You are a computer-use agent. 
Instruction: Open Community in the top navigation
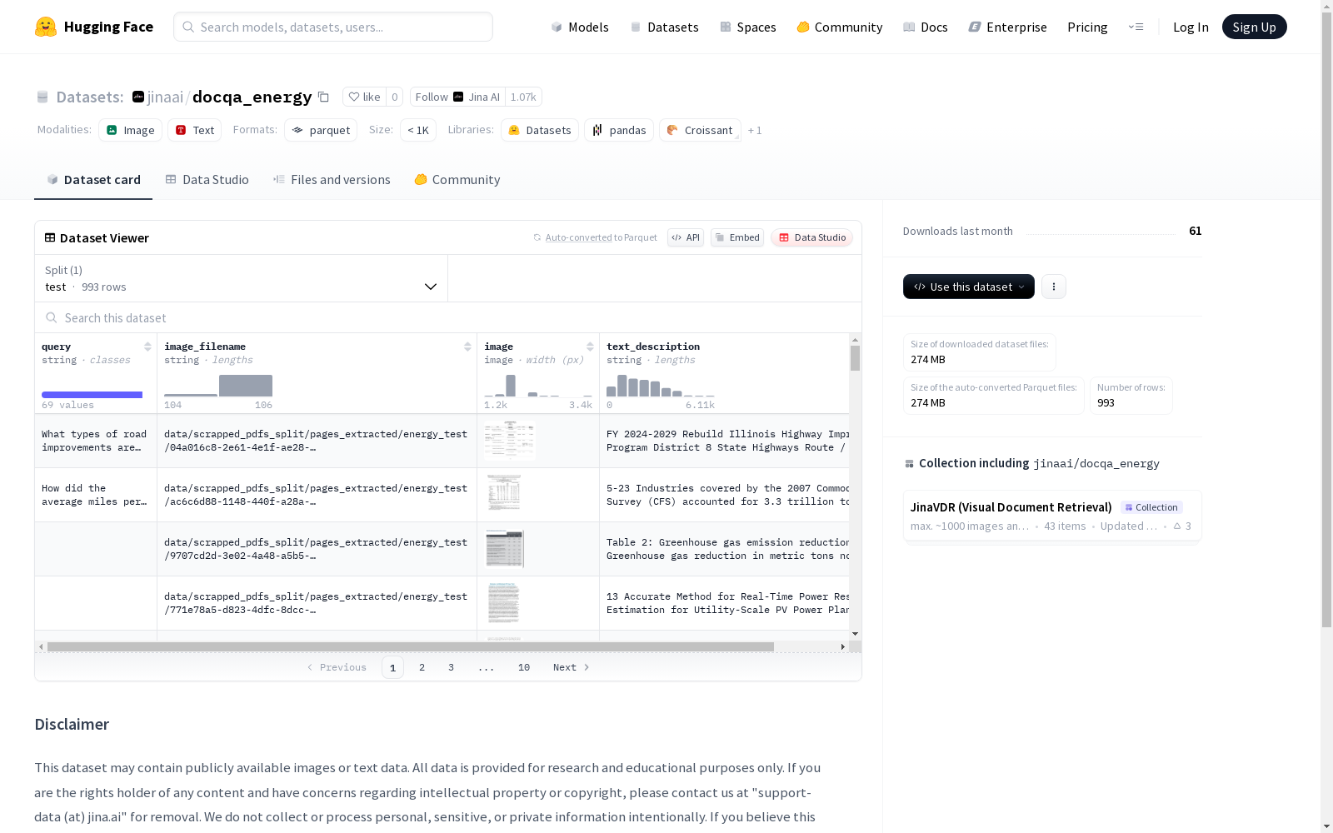840,27
